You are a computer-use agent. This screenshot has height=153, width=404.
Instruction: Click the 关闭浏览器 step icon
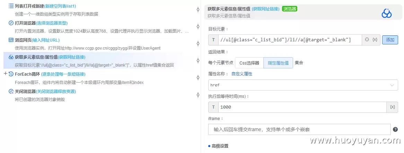tap(11, 91)
